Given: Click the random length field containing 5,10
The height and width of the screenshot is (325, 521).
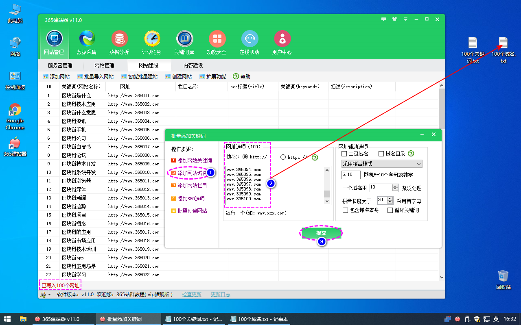Looking at the screenshot, I should pos(351,175).
